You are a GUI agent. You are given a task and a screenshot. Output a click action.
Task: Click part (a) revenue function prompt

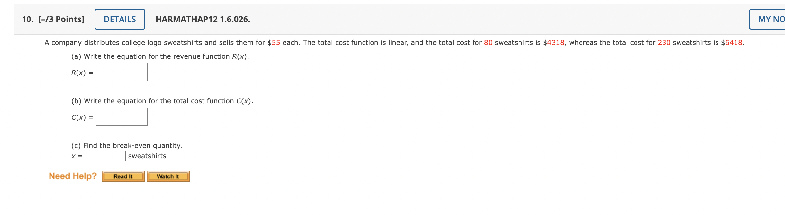160,56
